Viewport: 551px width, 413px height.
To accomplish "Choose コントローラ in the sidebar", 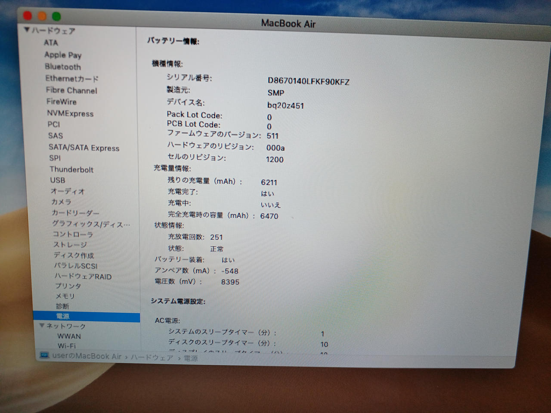I will coord(73,234).
